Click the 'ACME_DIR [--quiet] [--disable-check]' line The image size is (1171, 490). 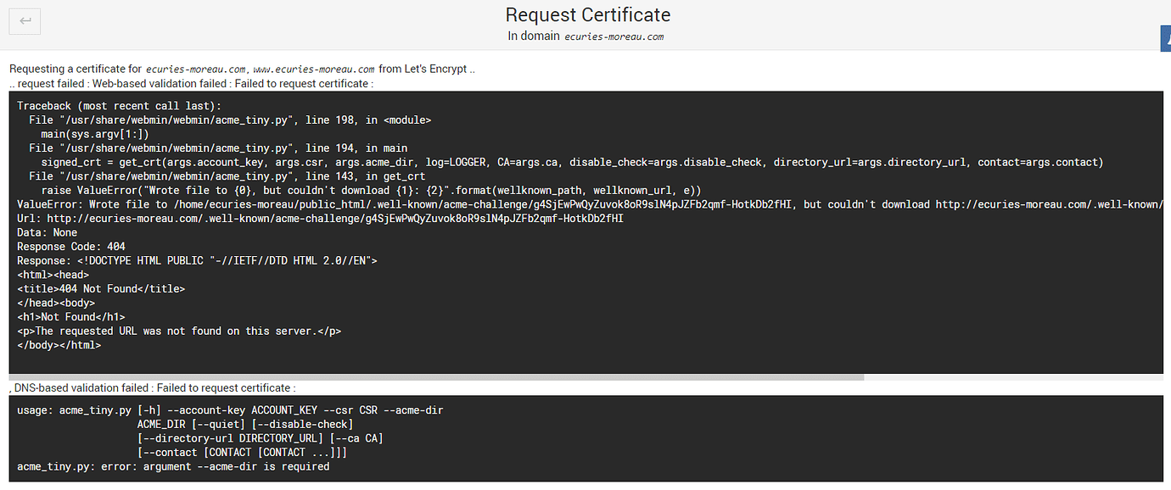point(245,424)
